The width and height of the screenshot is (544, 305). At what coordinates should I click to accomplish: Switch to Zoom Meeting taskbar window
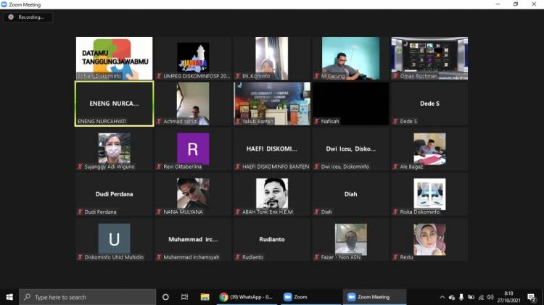(375, 297)
